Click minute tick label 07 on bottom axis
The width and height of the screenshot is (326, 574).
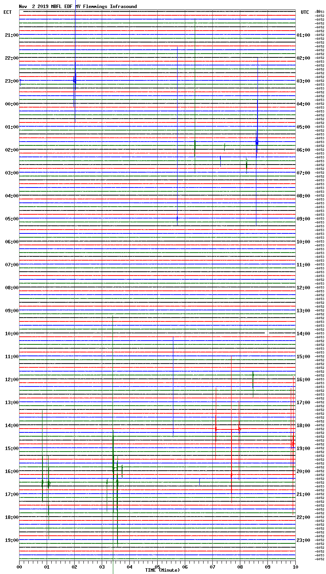pyautogui.click(x=212, y=567)
